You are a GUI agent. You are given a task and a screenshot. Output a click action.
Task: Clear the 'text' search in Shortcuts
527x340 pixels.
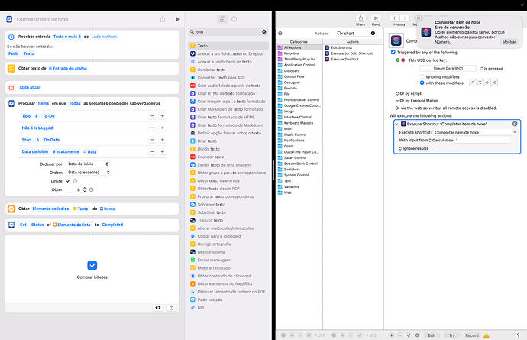(x=264, y=31)
